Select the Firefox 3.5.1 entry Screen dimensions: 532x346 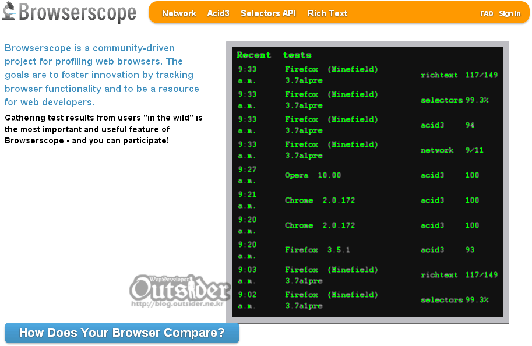tap(317, 250)
